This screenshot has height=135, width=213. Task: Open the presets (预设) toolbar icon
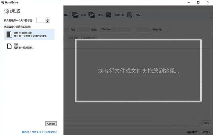[x=130, y=15]
